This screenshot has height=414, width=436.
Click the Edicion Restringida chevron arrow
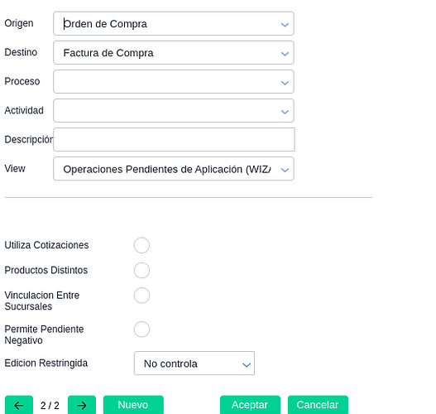[247, 365]
